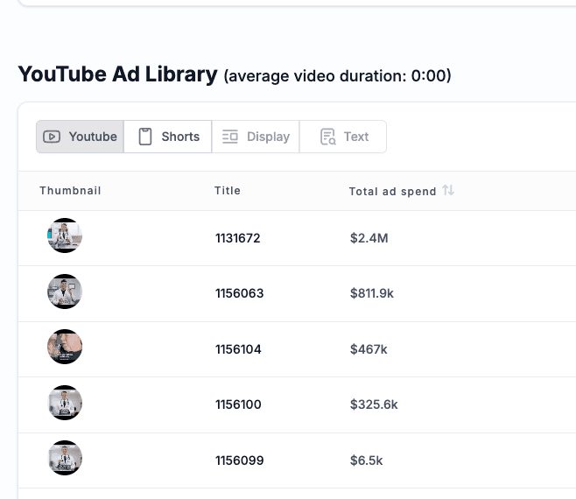Viewport: 576px width, 499px height.
Task: Open thumbnail of ad 1156063
Action: coord(65,292)
